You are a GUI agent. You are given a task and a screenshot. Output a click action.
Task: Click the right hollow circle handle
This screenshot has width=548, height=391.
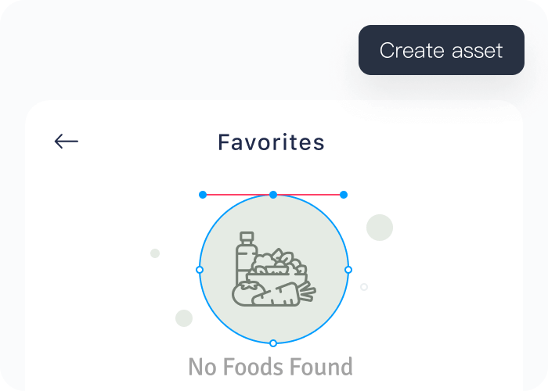point(348,270)
